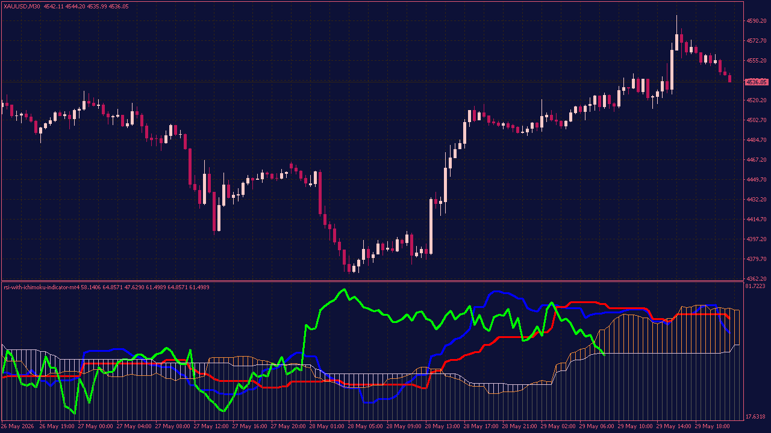Click the 28 May 09:00 time label
The height and width of the screenshot is (433, 771).
click(x=405, y=426)
